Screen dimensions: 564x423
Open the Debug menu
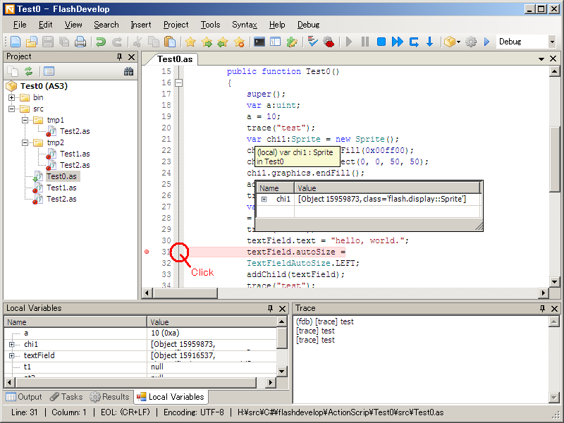(x=308, y=25)
